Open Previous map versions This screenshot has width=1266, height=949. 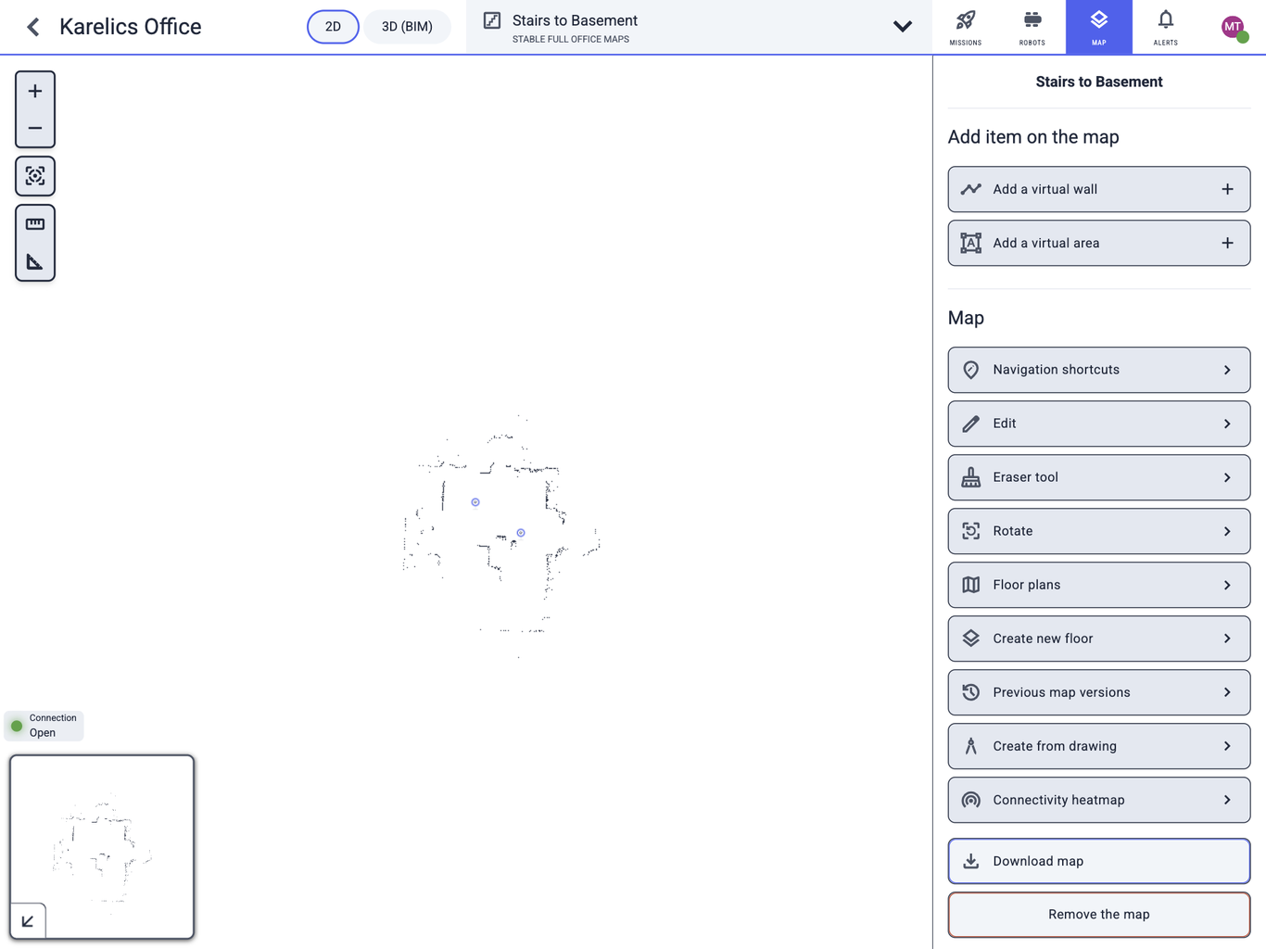tap(1099, 692)
